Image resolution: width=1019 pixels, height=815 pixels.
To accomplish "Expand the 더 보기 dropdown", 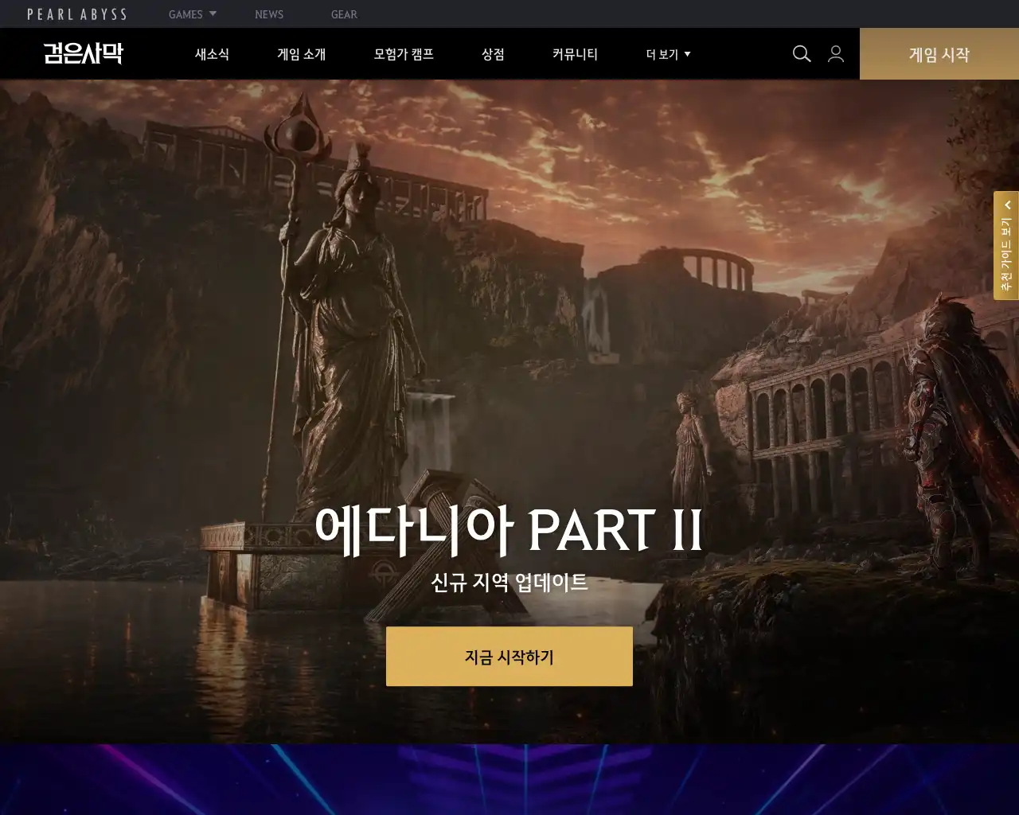I will pyautogui.click(x=668, y=54).
